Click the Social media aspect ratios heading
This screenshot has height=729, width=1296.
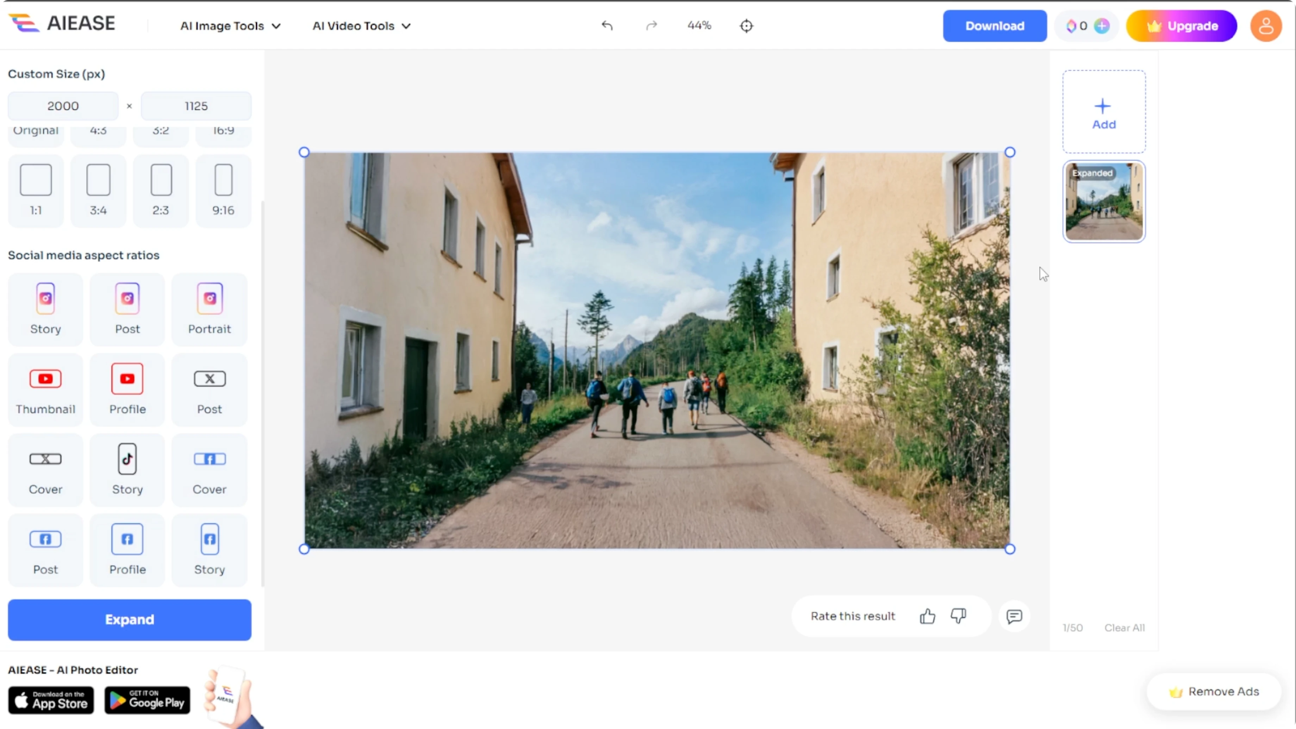pos(83,255)
